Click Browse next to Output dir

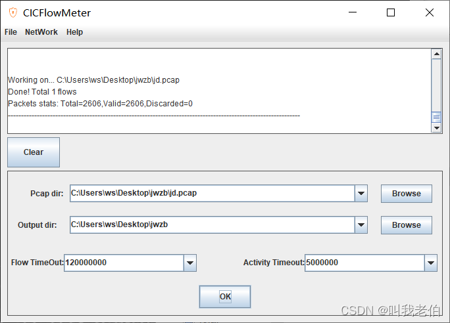click(x=407, y=225)
